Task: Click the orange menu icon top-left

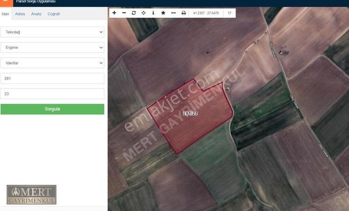Action: [7, 3]
